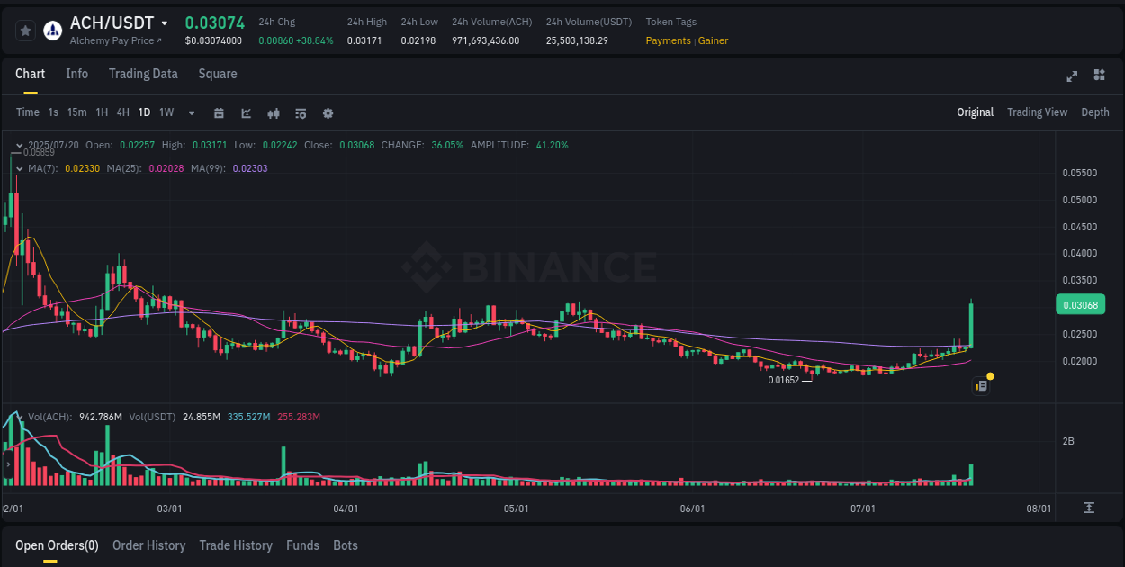Open the chart layout grid icon
The image size is (1125, 567).
(1098, 76)
